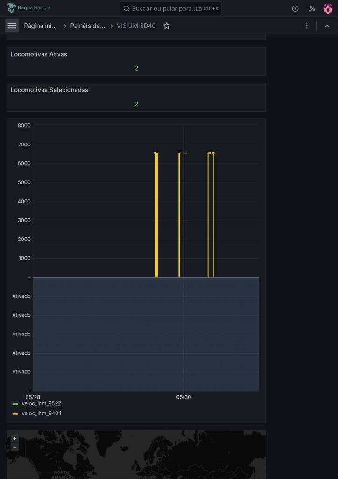This screenshot has width=338, height=479.
Task: Zoom in on the map
Action: pyautogui.click(x=15, y=439)
